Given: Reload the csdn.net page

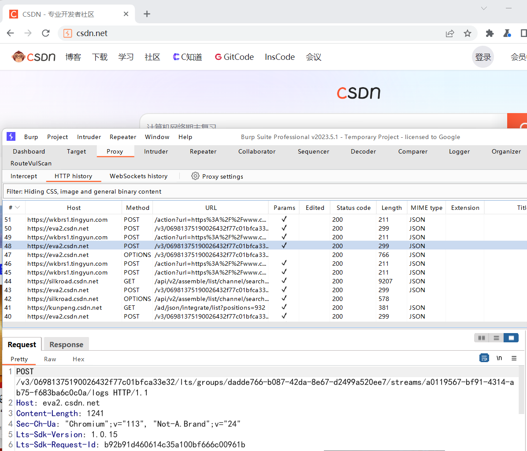Looking at the screenshot, I should [46, 33].
